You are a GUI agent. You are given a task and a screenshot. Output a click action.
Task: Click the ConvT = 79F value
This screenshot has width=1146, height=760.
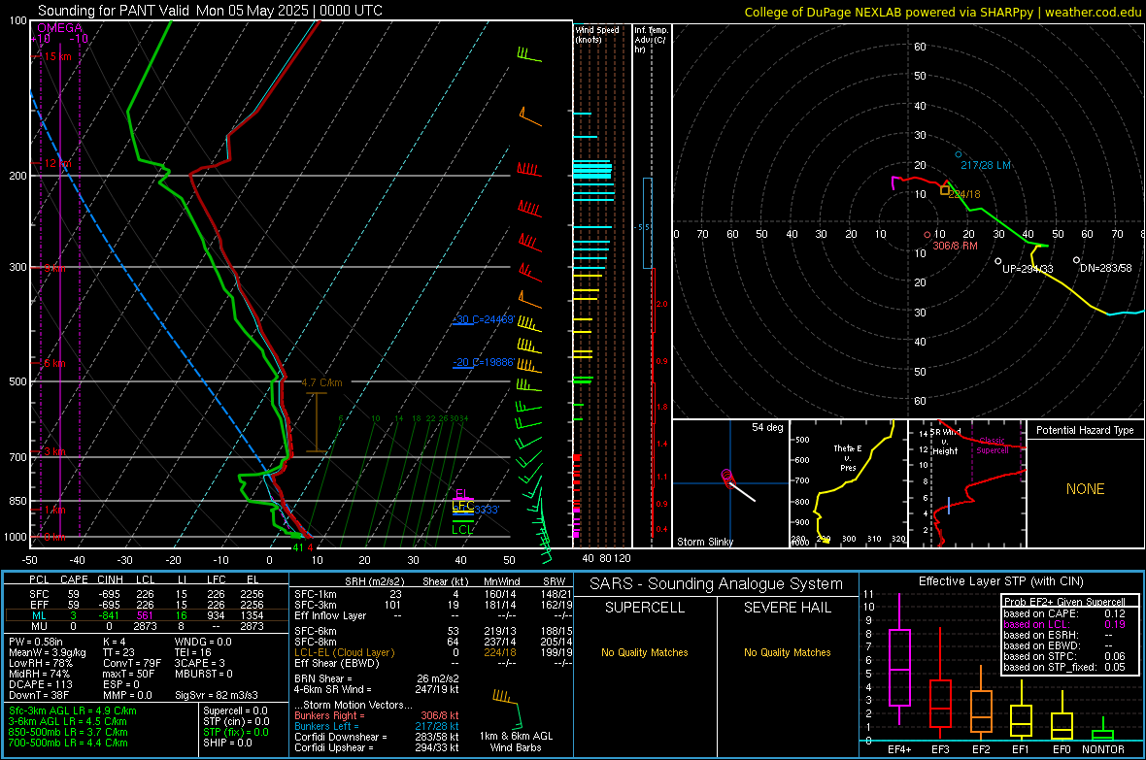(132, 663)
